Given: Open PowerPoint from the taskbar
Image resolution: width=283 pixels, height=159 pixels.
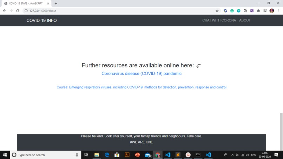Looking at the screenshot, I should coord(137,155).
